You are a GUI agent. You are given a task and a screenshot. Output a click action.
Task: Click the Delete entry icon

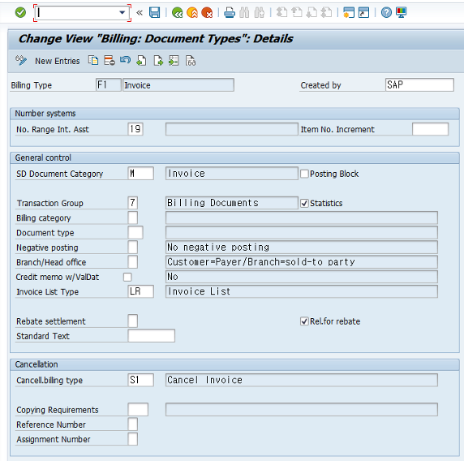110,61
